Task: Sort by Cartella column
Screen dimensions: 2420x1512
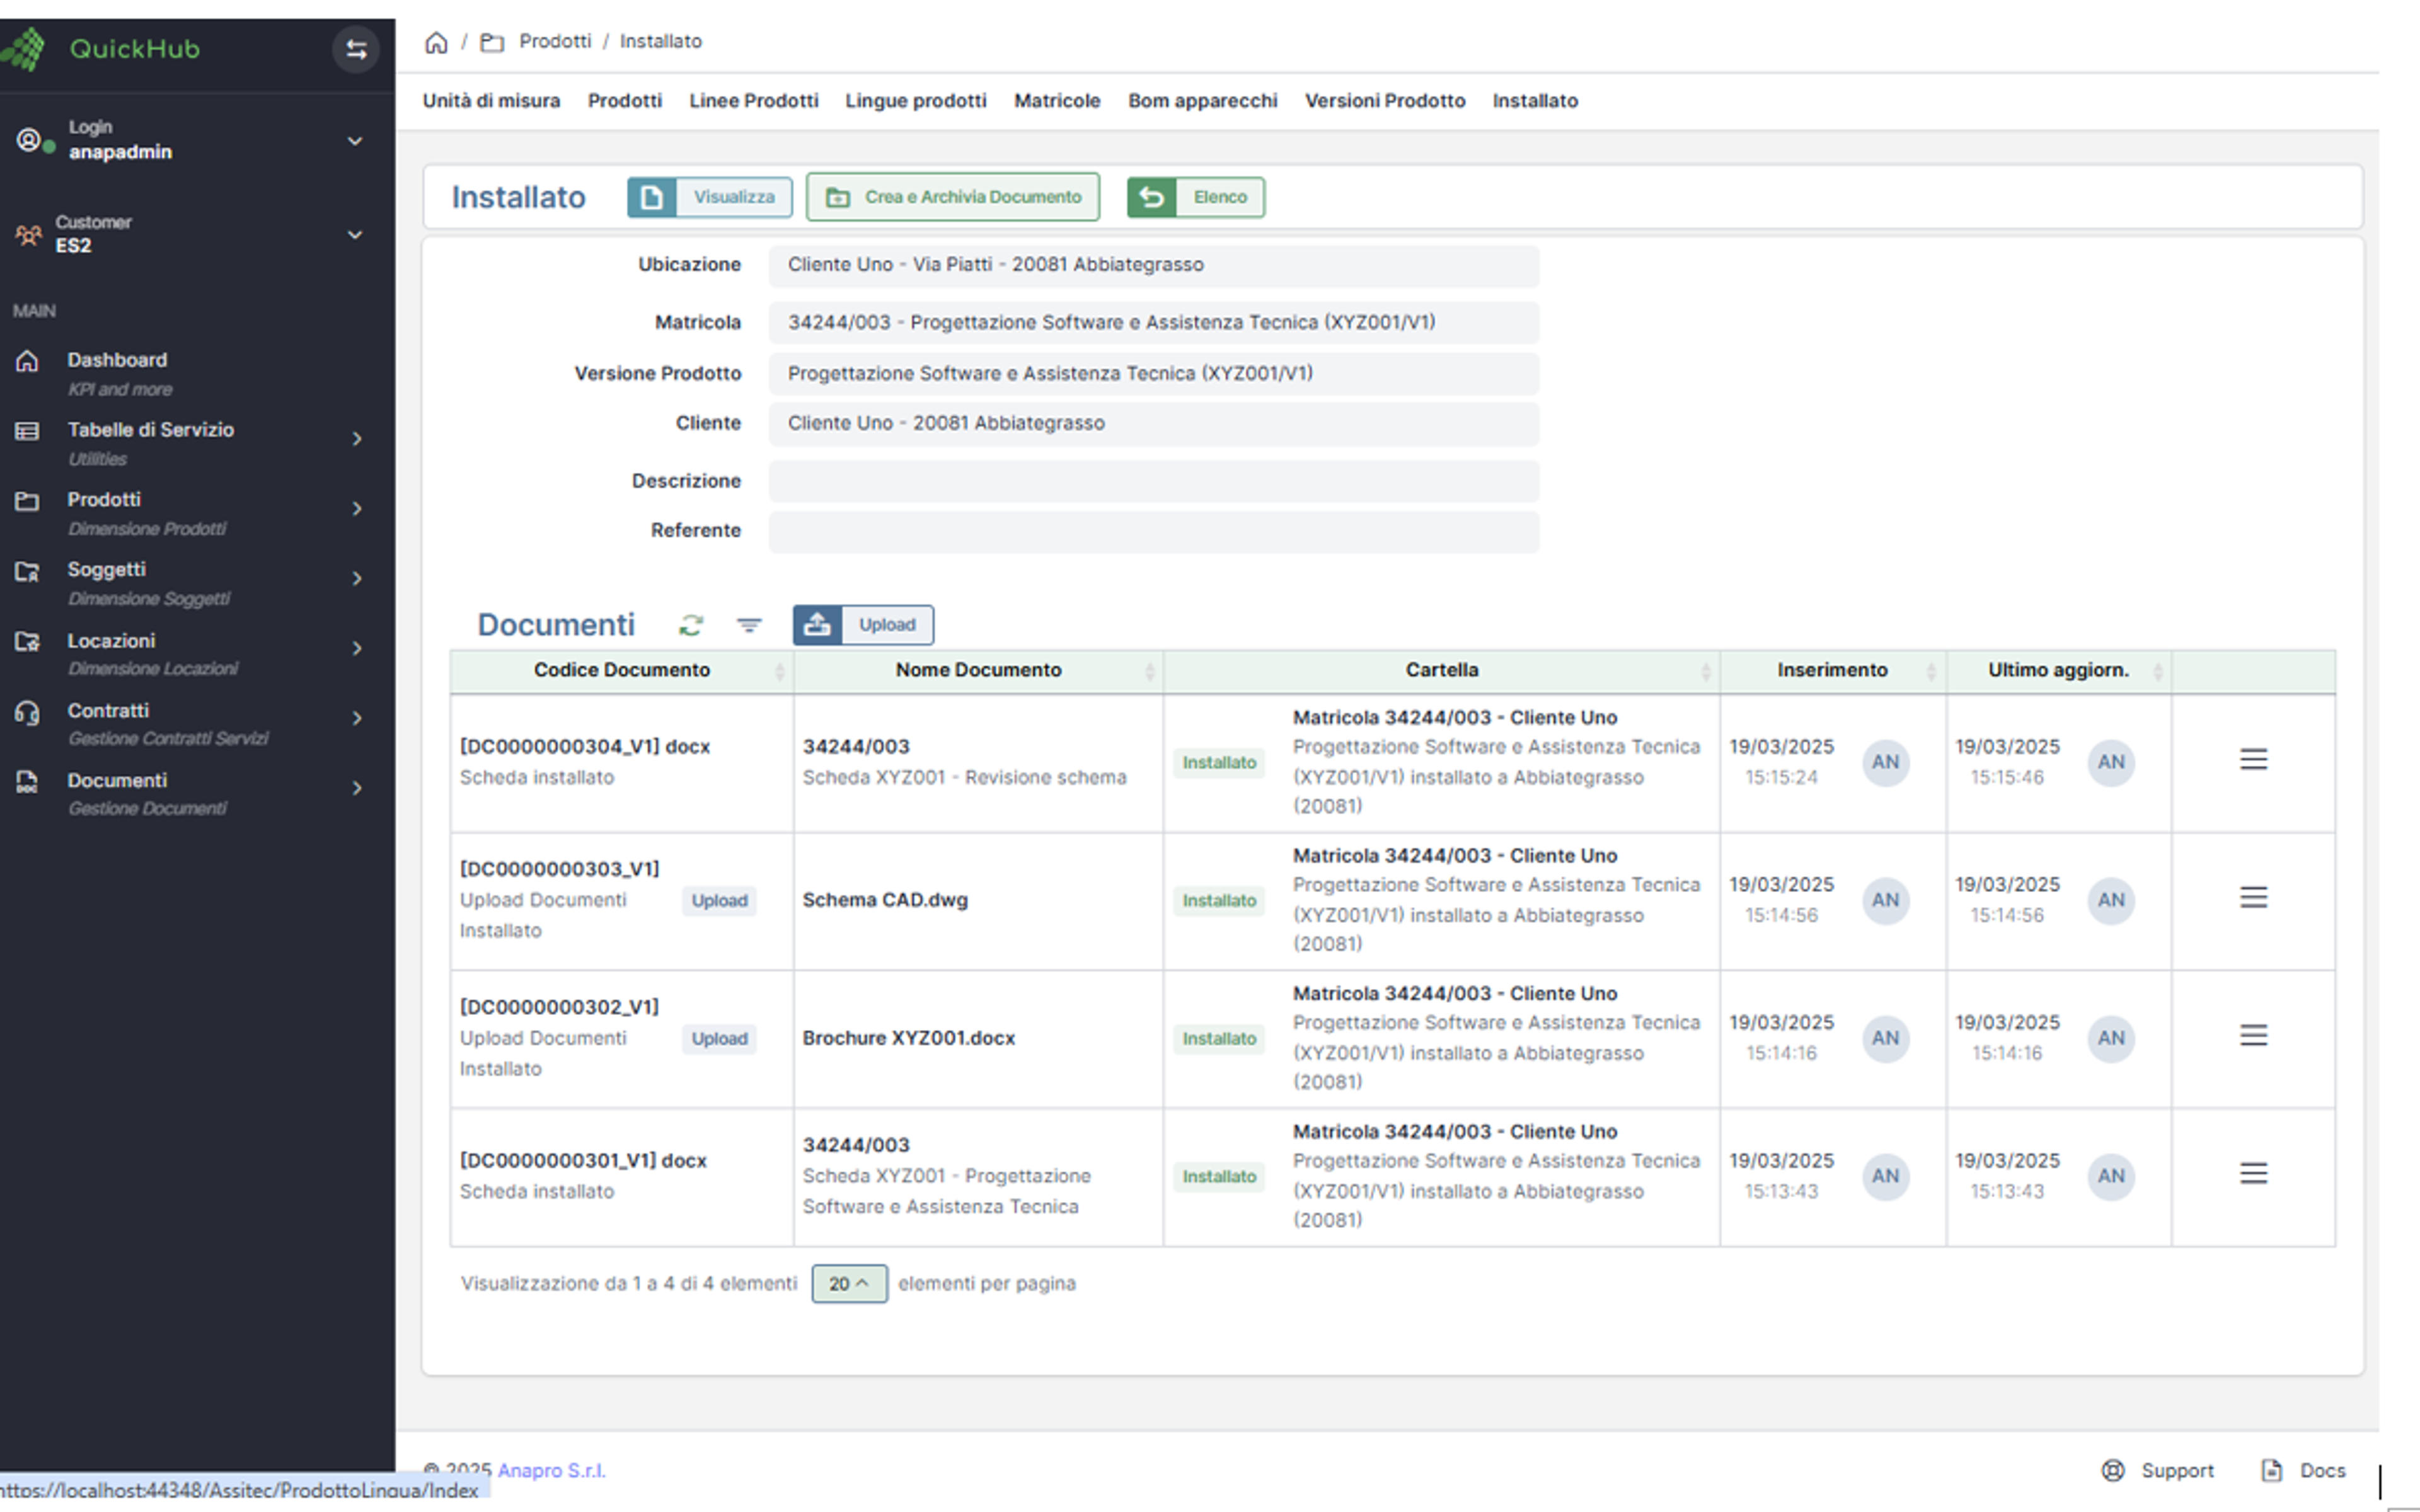Action: coord(1441,671)
